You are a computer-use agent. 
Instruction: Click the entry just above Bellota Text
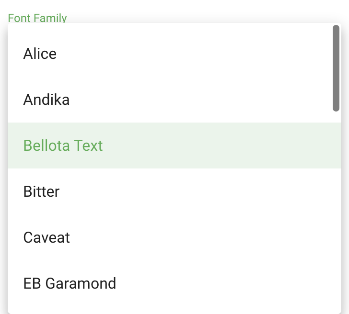pos(174,100)
